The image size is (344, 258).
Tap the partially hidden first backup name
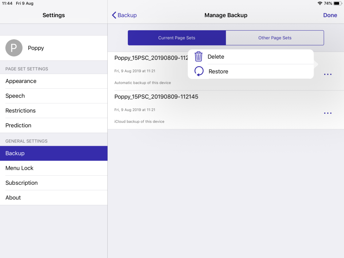coord(151,58)
